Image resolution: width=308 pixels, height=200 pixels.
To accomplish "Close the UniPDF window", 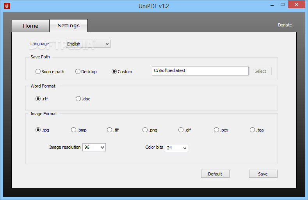I will point(297,5).
